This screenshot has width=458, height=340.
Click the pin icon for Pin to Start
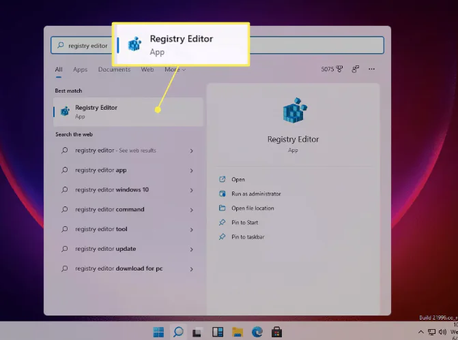point(223,222)
